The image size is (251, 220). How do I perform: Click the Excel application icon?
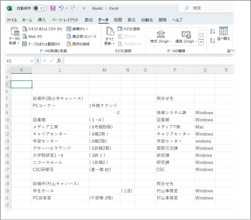pyautogui.click(x=9, y=8)
